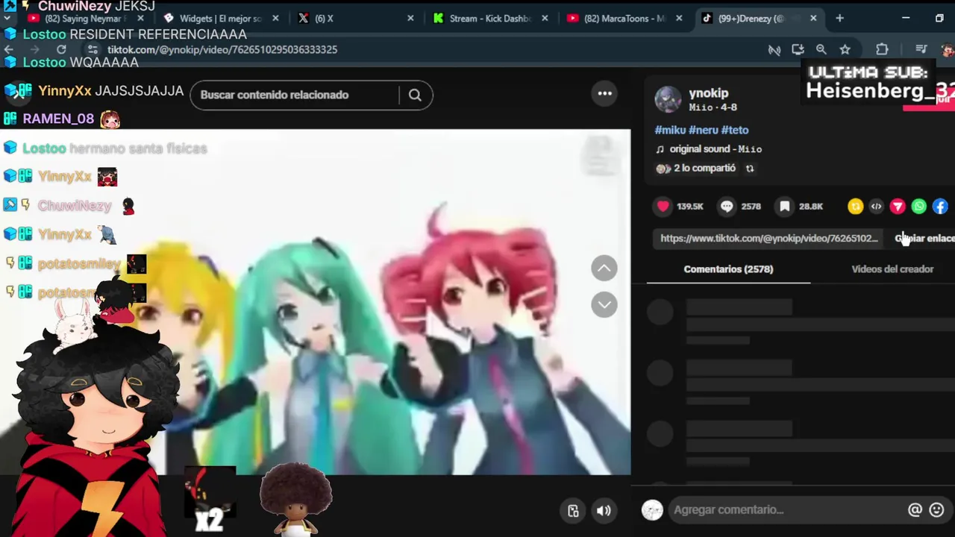Click the screen-share icon in address bar
The height and width of the screenshot is (537, 955).
coord(798,49)
